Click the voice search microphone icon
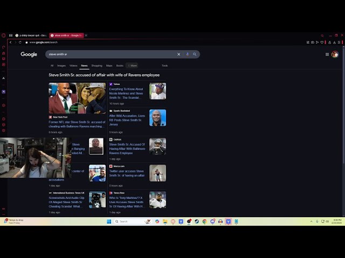Screen dimensions: 345x258 pos(188,54)
